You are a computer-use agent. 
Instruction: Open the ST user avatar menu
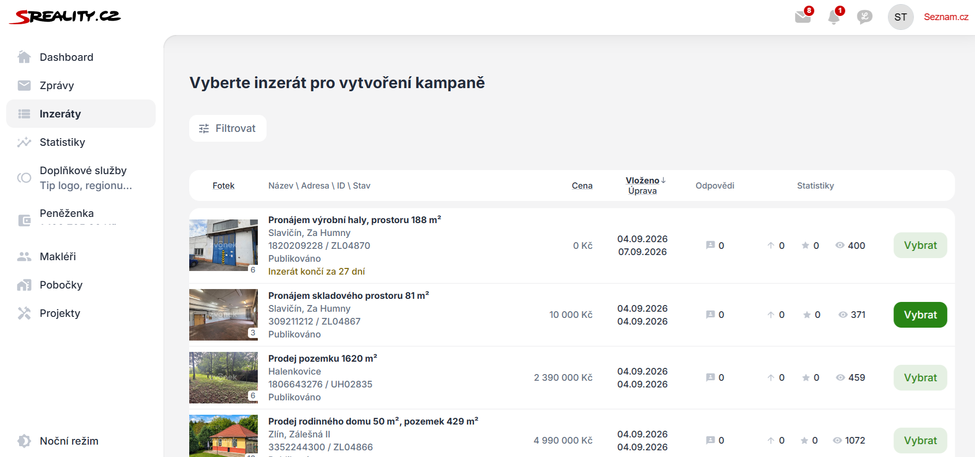click(900, 17)
